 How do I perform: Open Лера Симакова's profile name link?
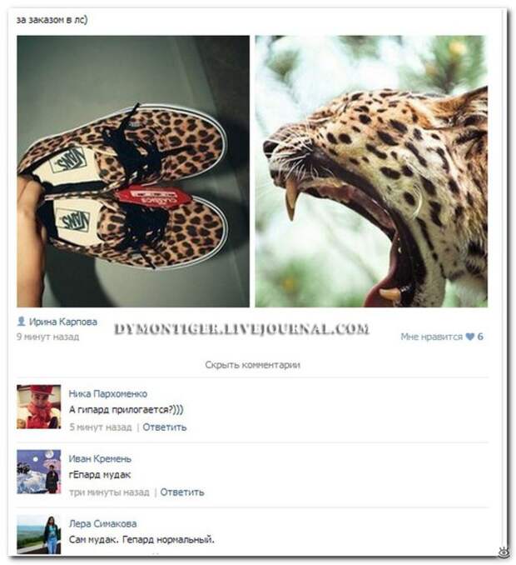[102, 523]
